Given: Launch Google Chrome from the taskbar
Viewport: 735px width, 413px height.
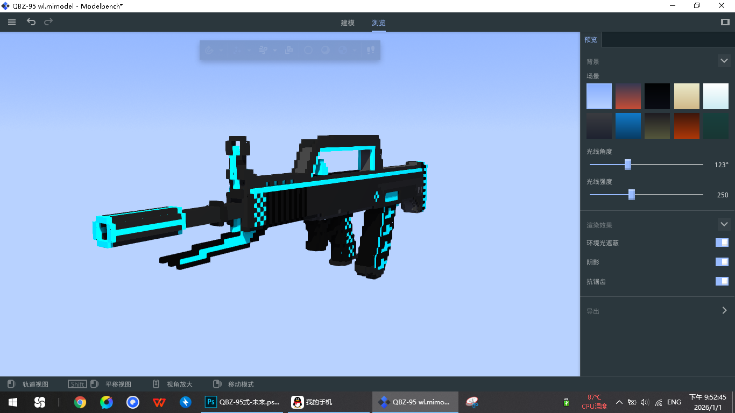Looking at the screenshot, I should tap(80, 402).
